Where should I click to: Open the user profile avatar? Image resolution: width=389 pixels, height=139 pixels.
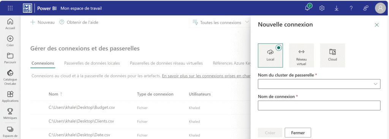click(380, 8)
